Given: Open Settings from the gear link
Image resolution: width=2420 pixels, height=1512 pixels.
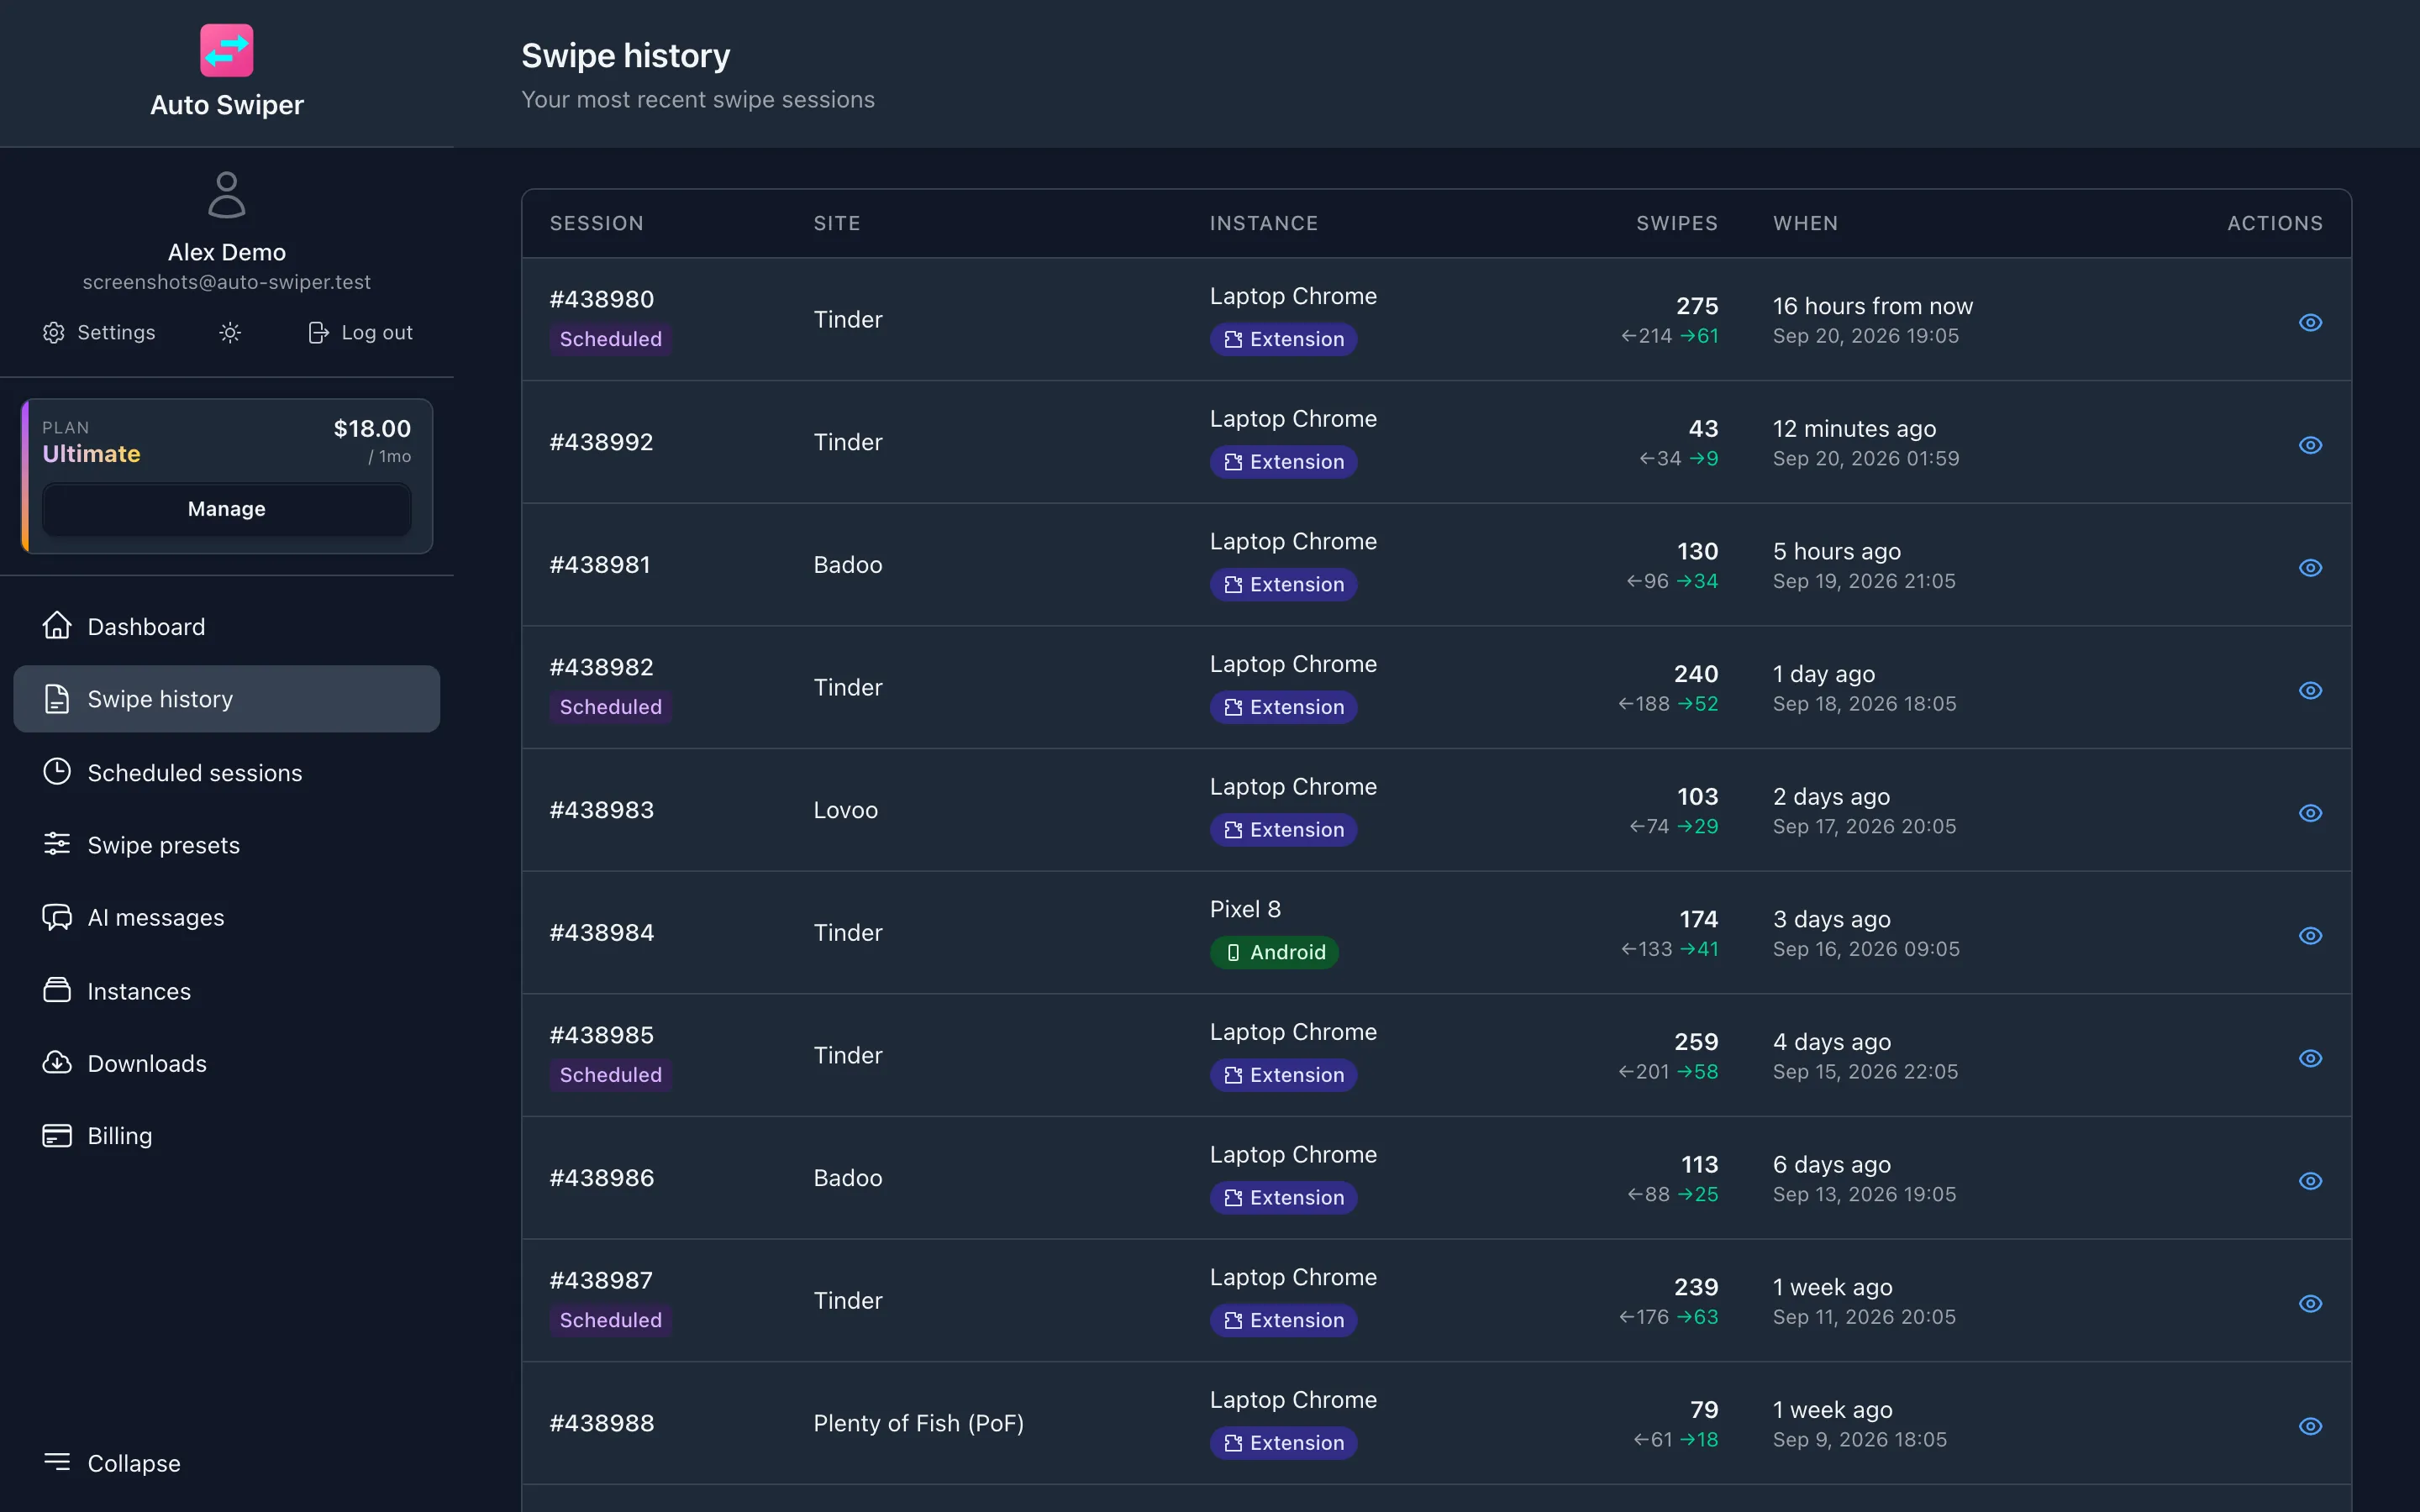Looking at the screenshot, I should (x=99, y=333).
